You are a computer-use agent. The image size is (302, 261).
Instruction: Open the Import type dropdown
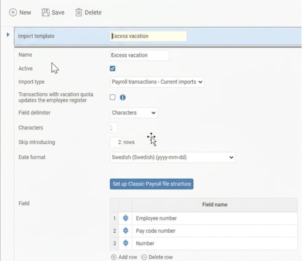point(157,82)
